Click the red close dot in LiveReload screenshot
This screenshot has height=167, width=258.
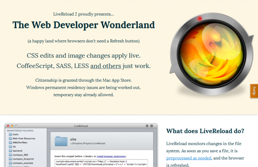coord(8,126)
